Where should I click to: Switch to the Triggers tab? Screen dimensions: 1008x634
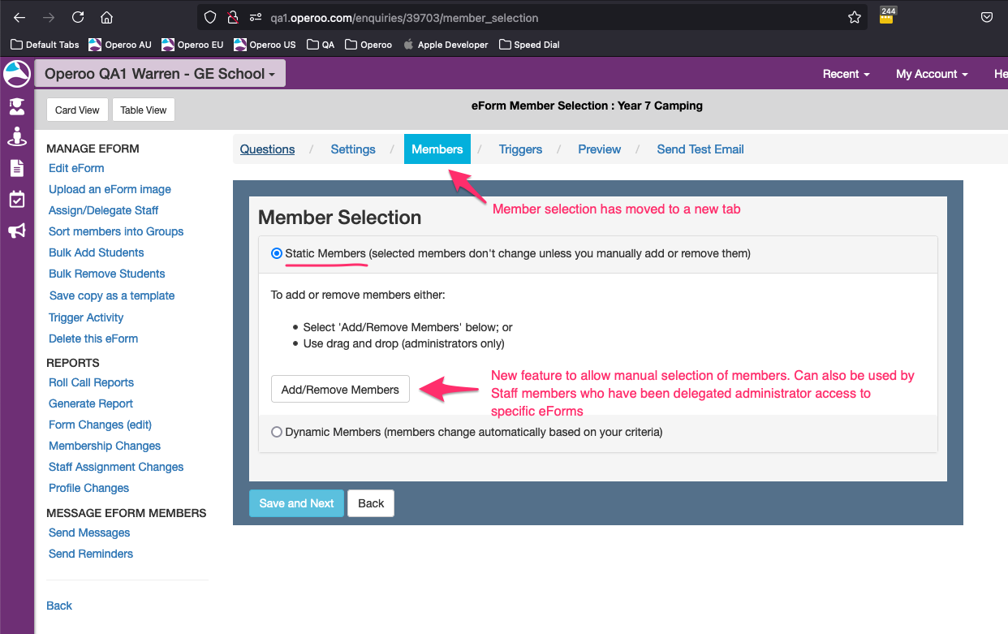(x=520, y=149)
